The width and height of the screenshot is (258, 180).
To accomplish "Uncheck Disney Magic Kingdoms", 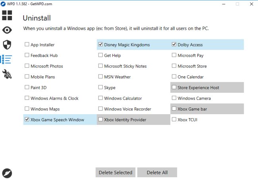I will pos(100,44).
